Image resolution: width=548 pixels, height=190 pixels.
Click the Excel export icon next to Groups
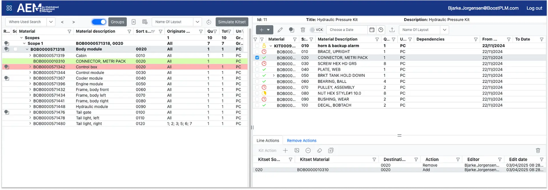tap(134, 22)
